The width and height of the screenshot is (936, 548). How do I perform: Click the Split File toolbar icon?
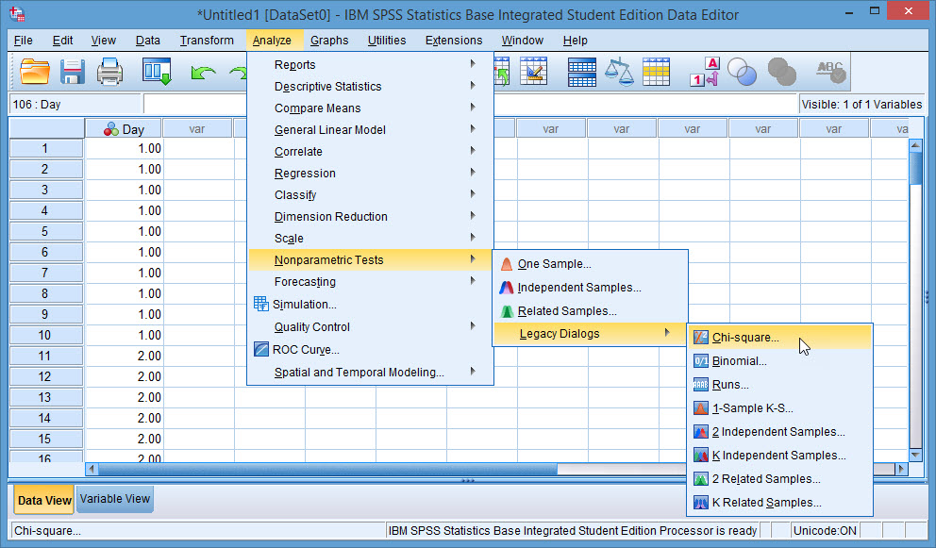pyautogui.click(x=581, y=73)
